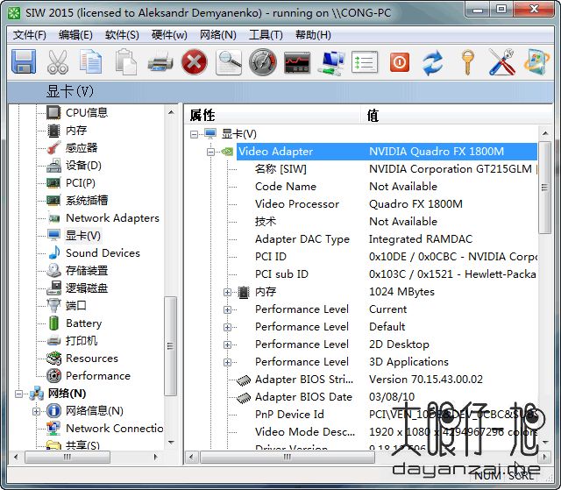Viewport: 561px width, 490px height.
Task: Open the 文件(F) menu
Action: tap(30, 35)
